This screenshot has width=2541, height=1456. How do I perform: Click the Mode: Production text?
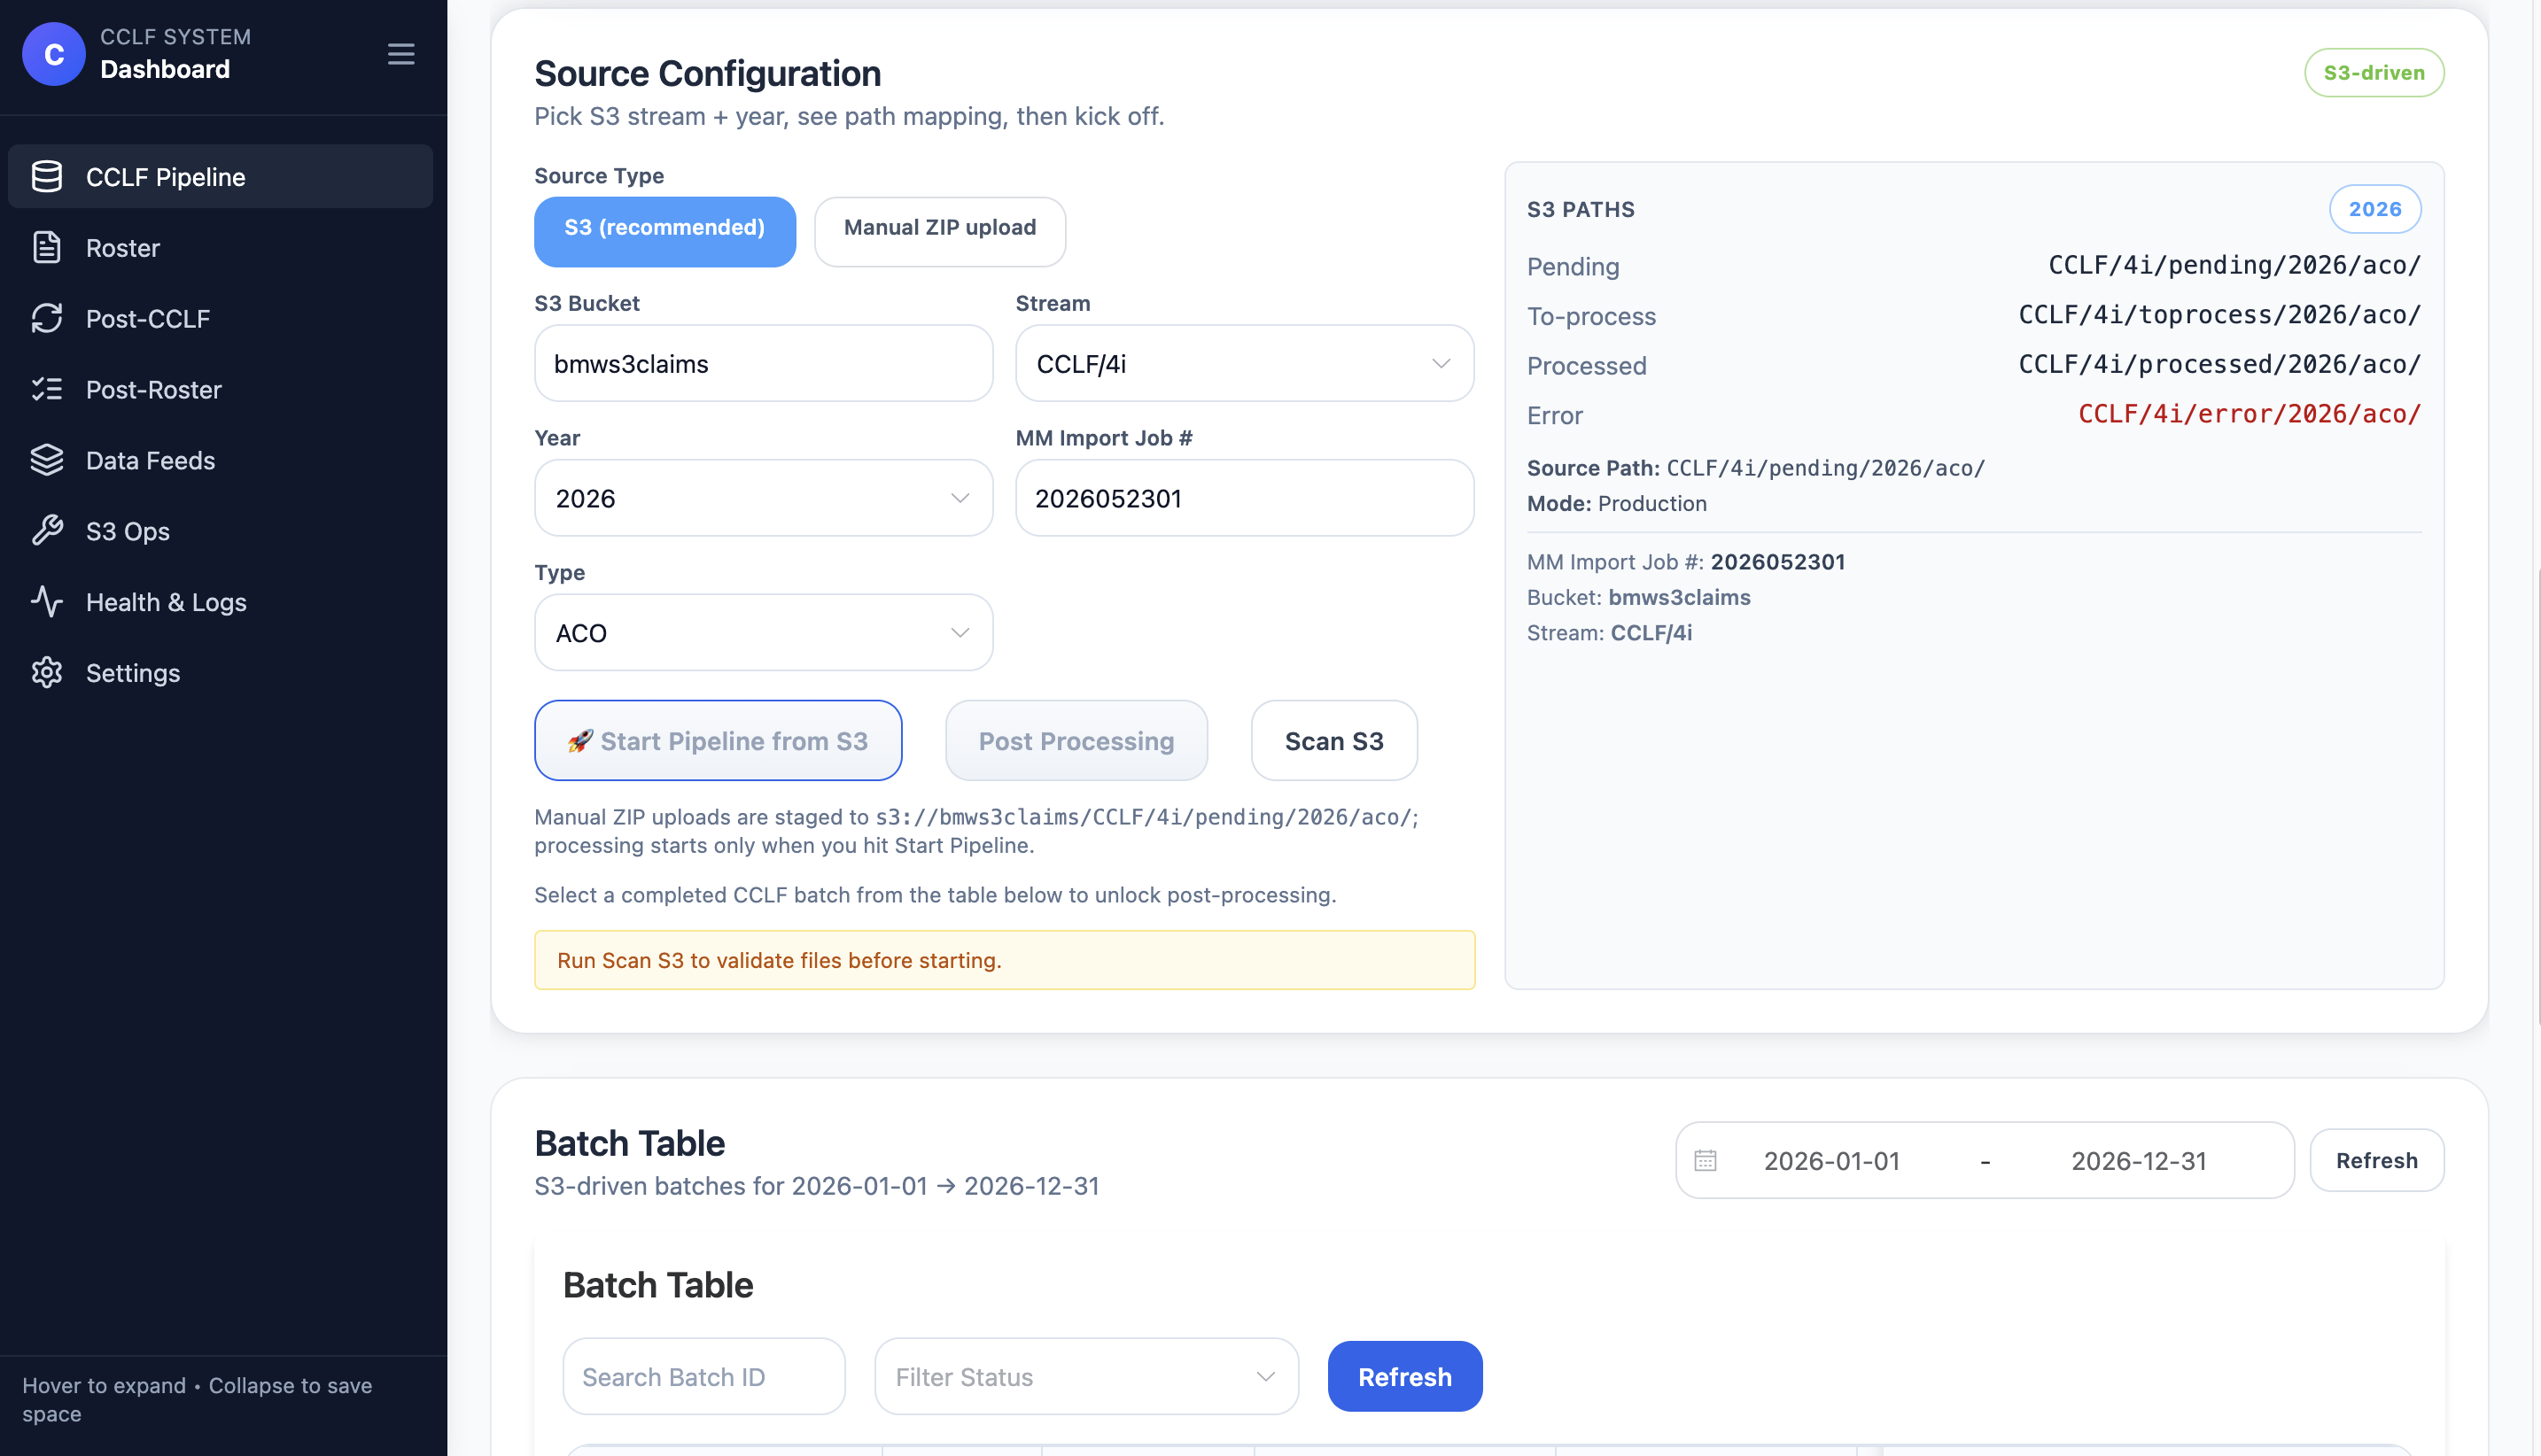pos(1617,503)
